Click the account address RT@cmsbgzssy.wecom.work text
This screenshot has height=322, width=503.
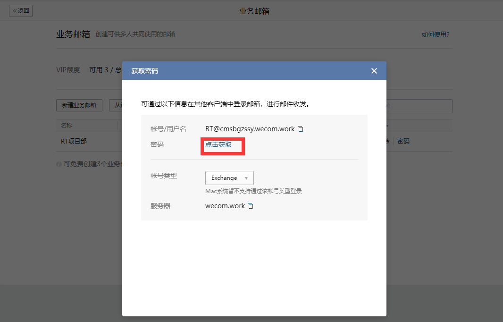point(250,129)
